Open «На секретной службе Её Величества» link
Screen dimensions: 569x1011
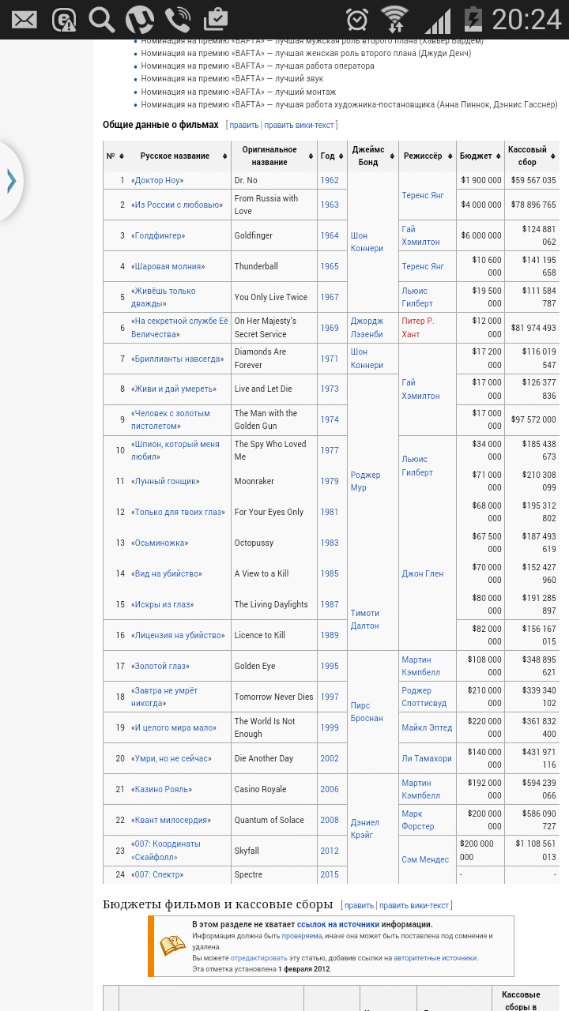179,329
